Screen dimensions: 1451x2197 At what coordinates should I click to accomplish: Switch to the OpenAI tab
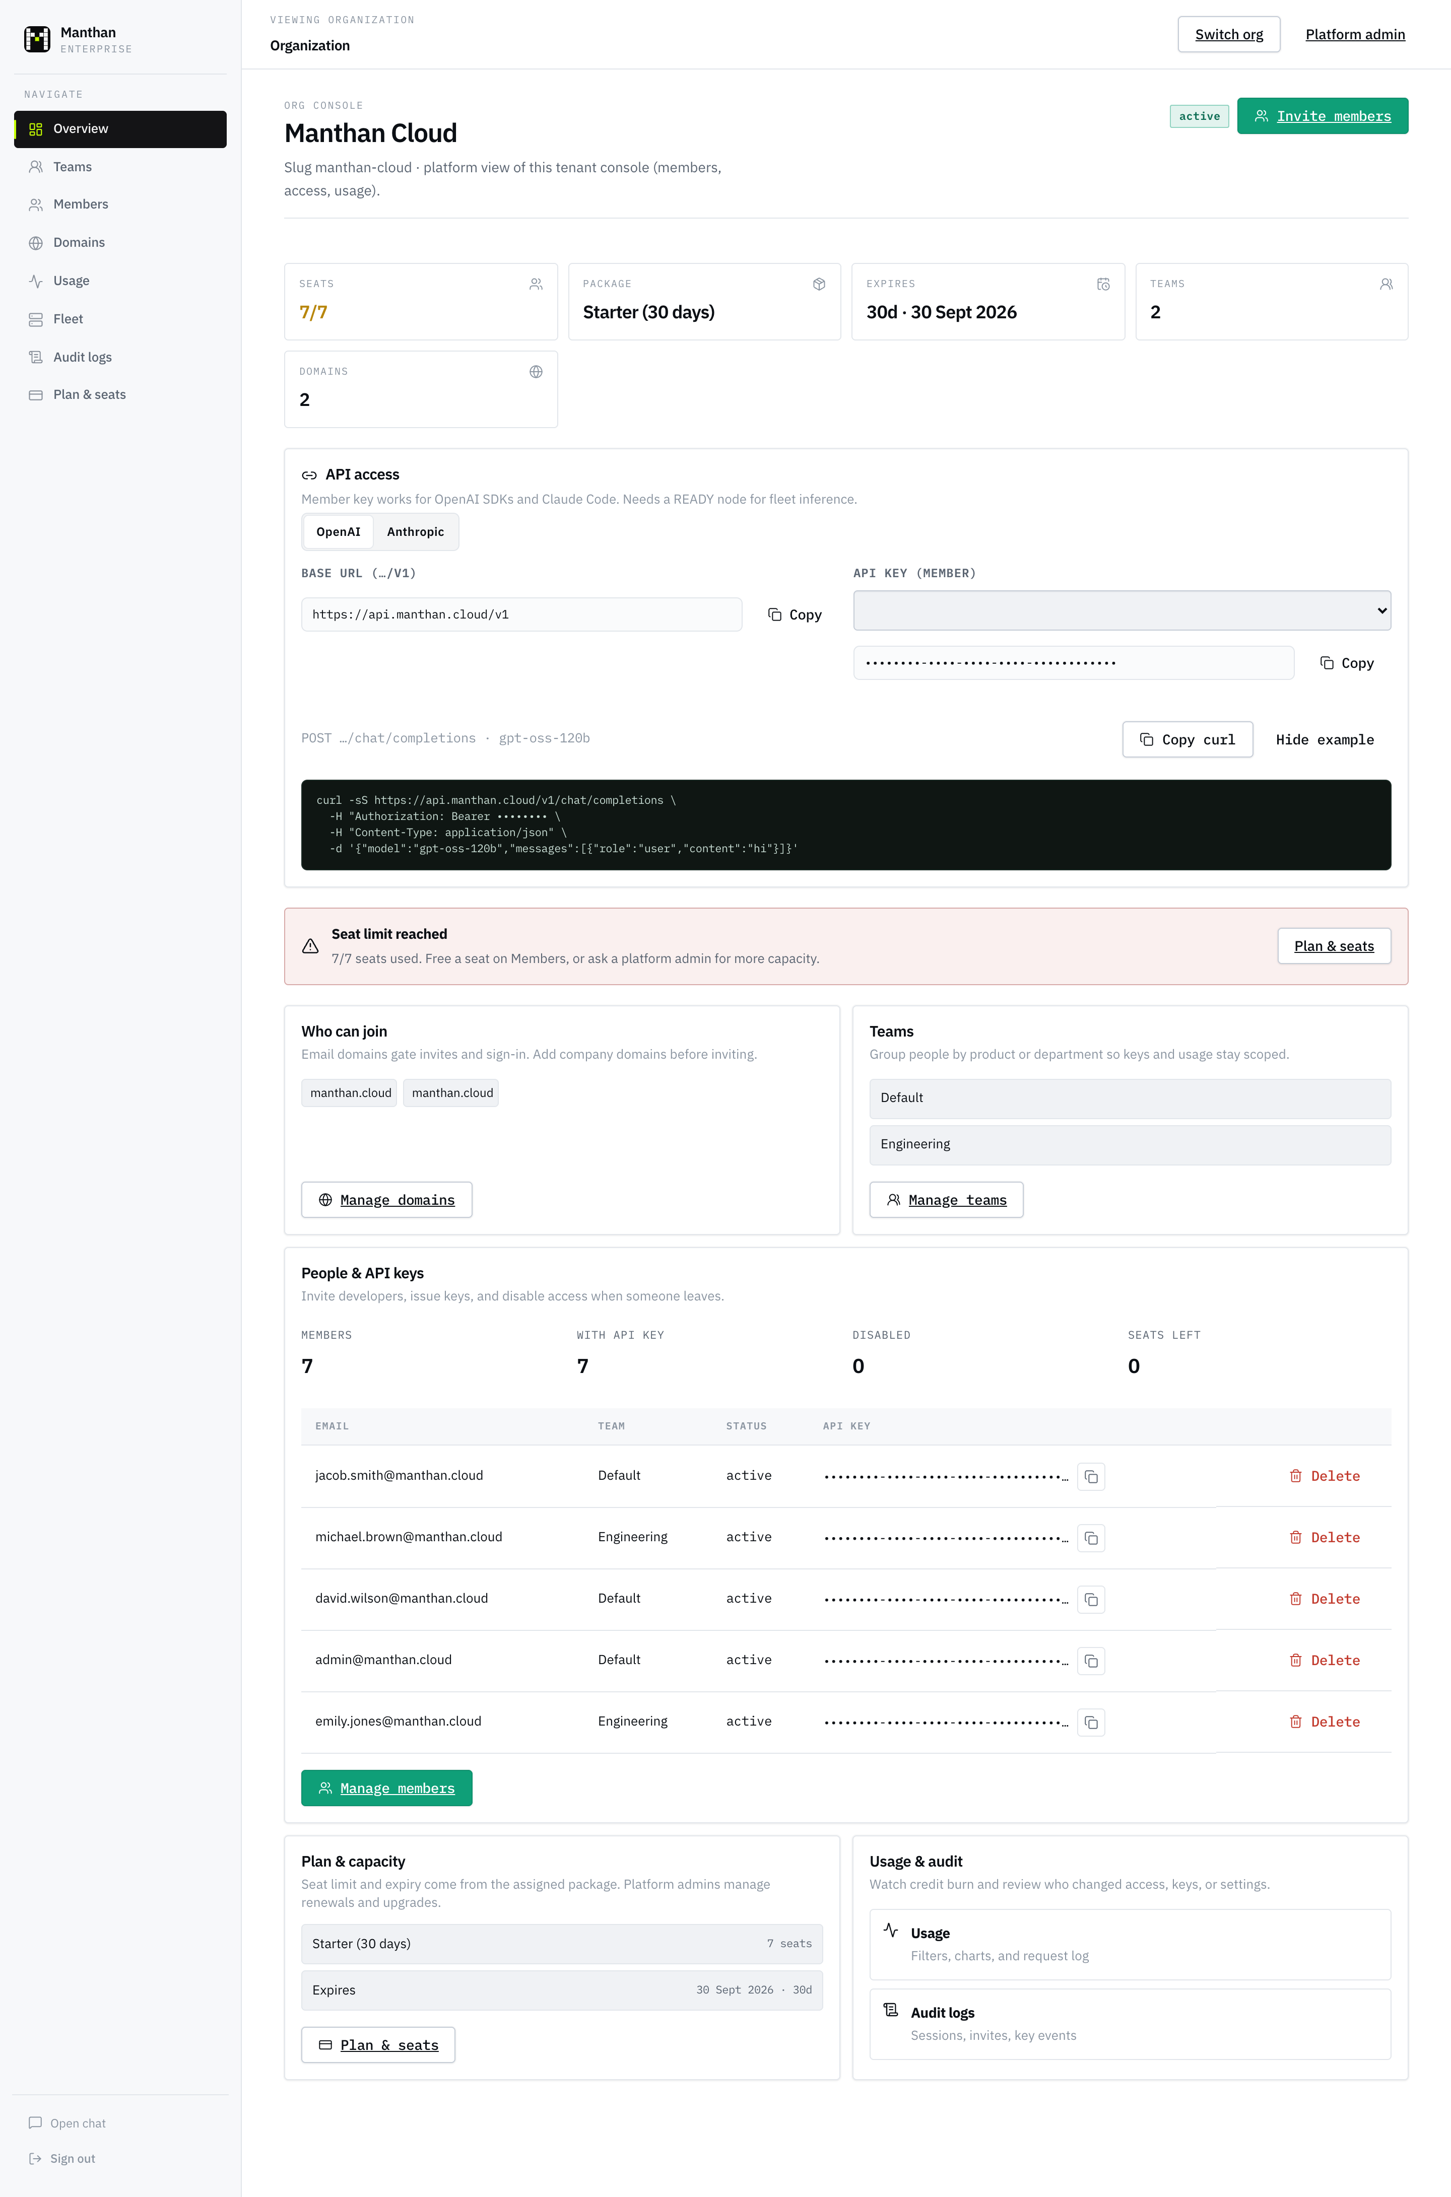(x=339, y=532)
